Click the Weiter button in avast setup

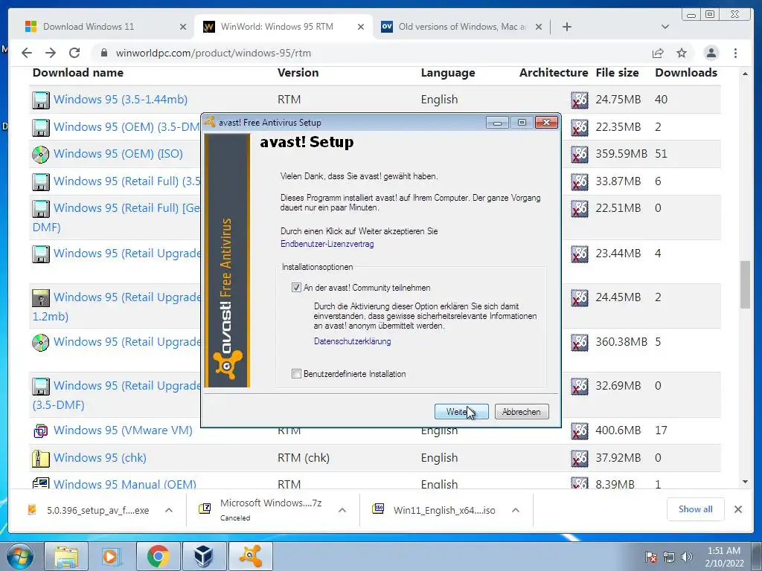461,412
